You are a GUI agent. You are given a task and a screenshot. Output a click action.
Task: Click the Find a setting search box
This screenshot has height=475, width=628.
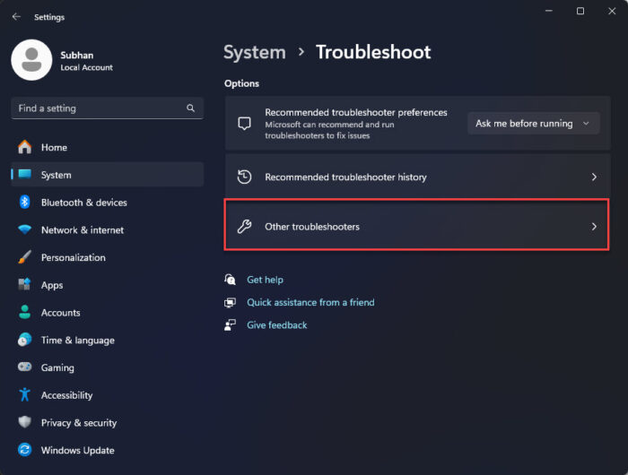tap(108, 108)
